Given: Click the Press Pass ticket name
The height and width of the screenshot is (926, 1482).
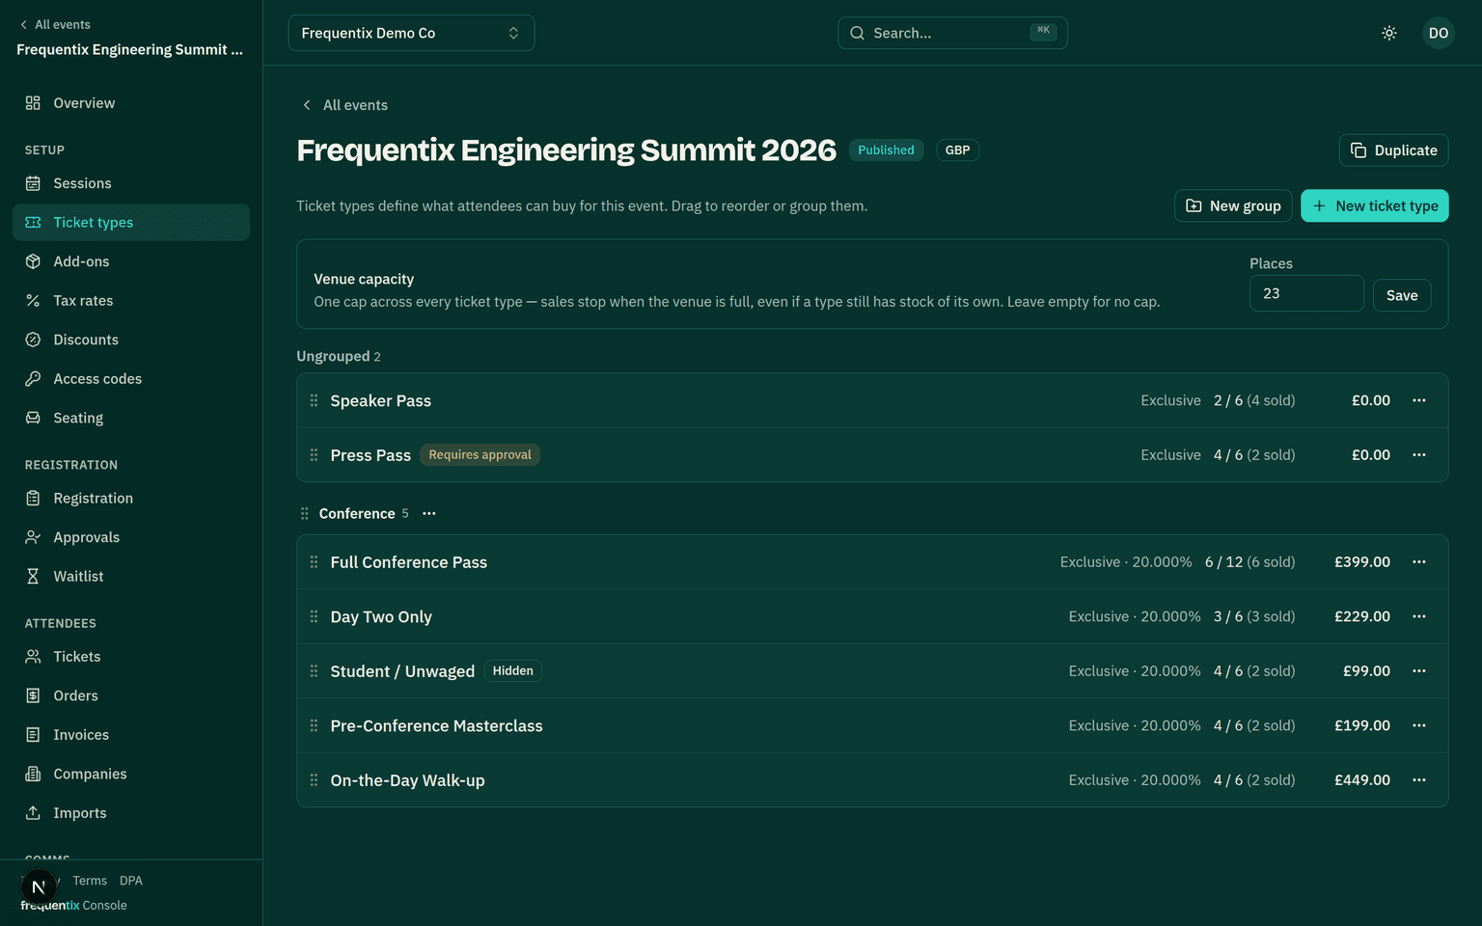Looking at the screenshot, I should coord(370,455).
